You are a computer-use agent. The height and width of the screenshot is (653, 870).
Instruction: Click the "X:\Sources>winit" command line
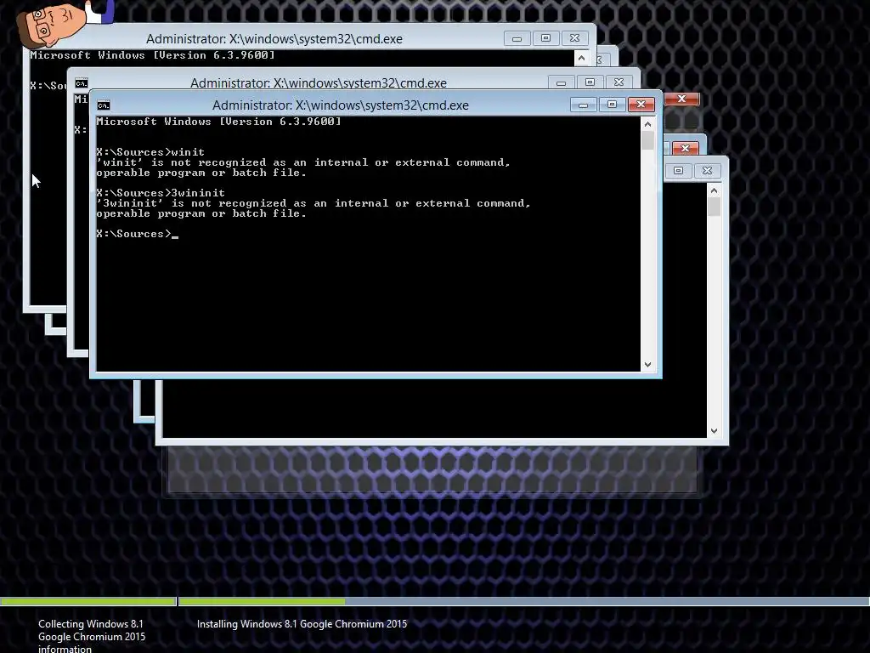(x=150, y=152)
